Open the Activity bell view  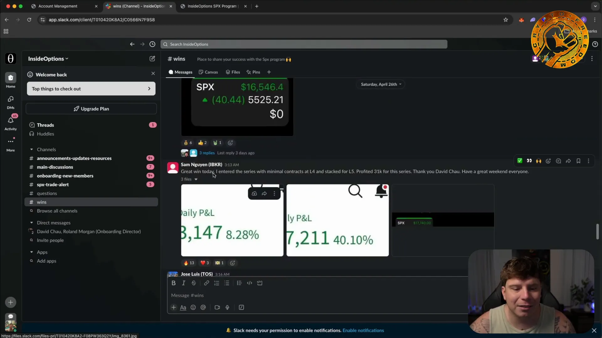[10, 123]
